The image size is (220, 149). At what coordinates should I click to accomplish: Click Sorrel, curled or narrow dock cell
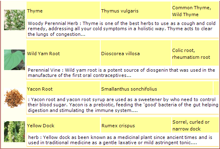pyautogui.click(x=195, y=125)
